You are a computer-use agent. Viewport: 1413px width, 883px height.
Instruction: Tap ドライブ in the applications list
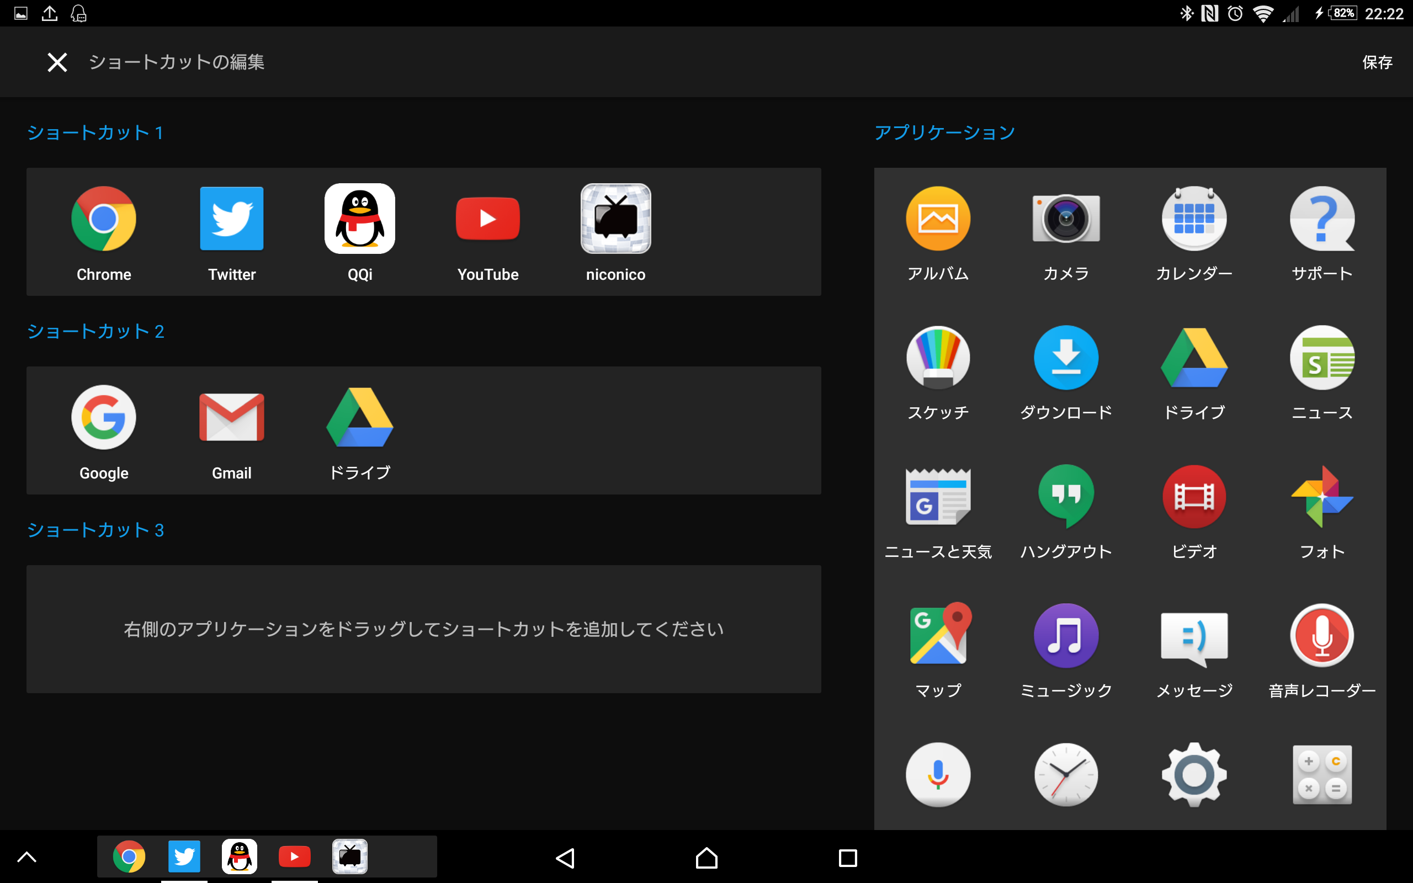click(1194, 358)
